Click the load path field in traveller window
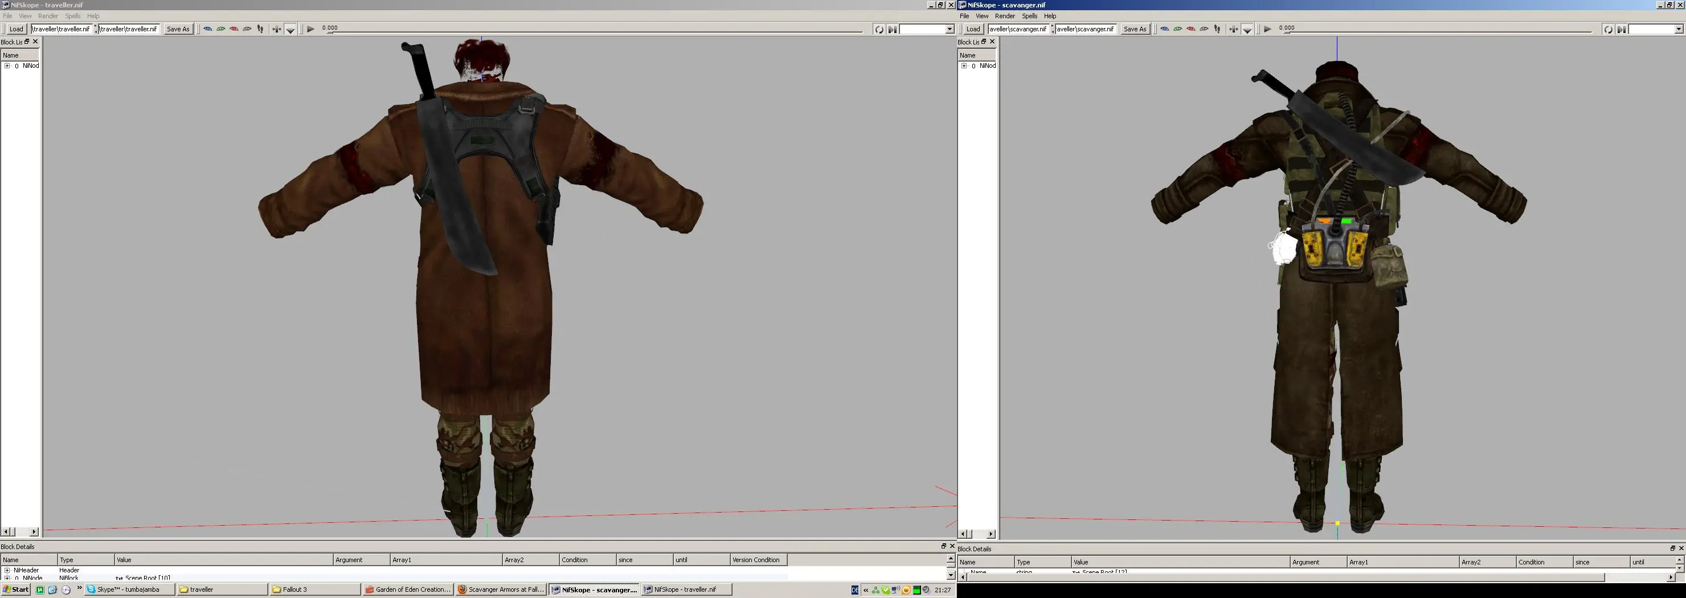 tap(62, 29)
